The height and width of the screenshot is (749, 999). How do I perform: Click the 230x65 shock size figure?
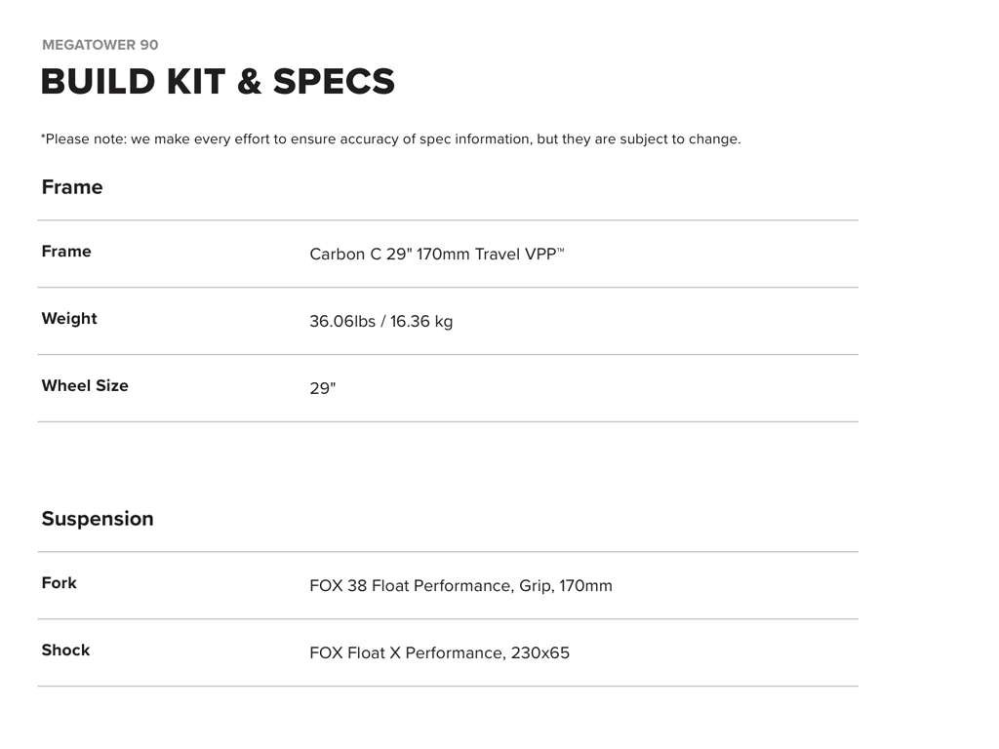tap(540, 653)
